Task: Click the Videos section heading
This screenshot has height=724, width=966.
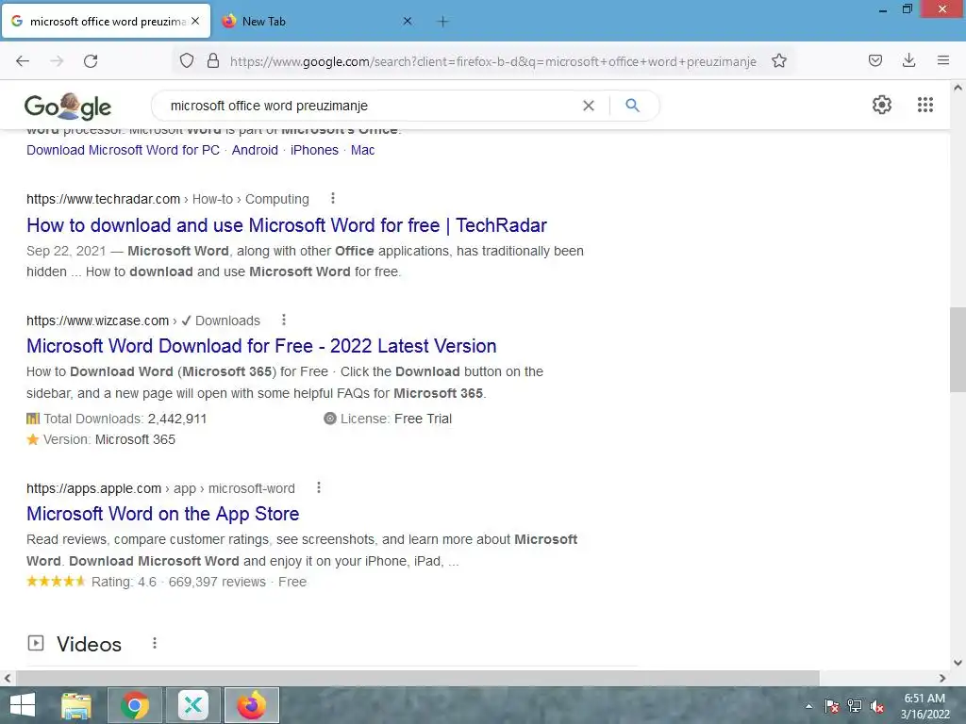Action: [89, 644]
